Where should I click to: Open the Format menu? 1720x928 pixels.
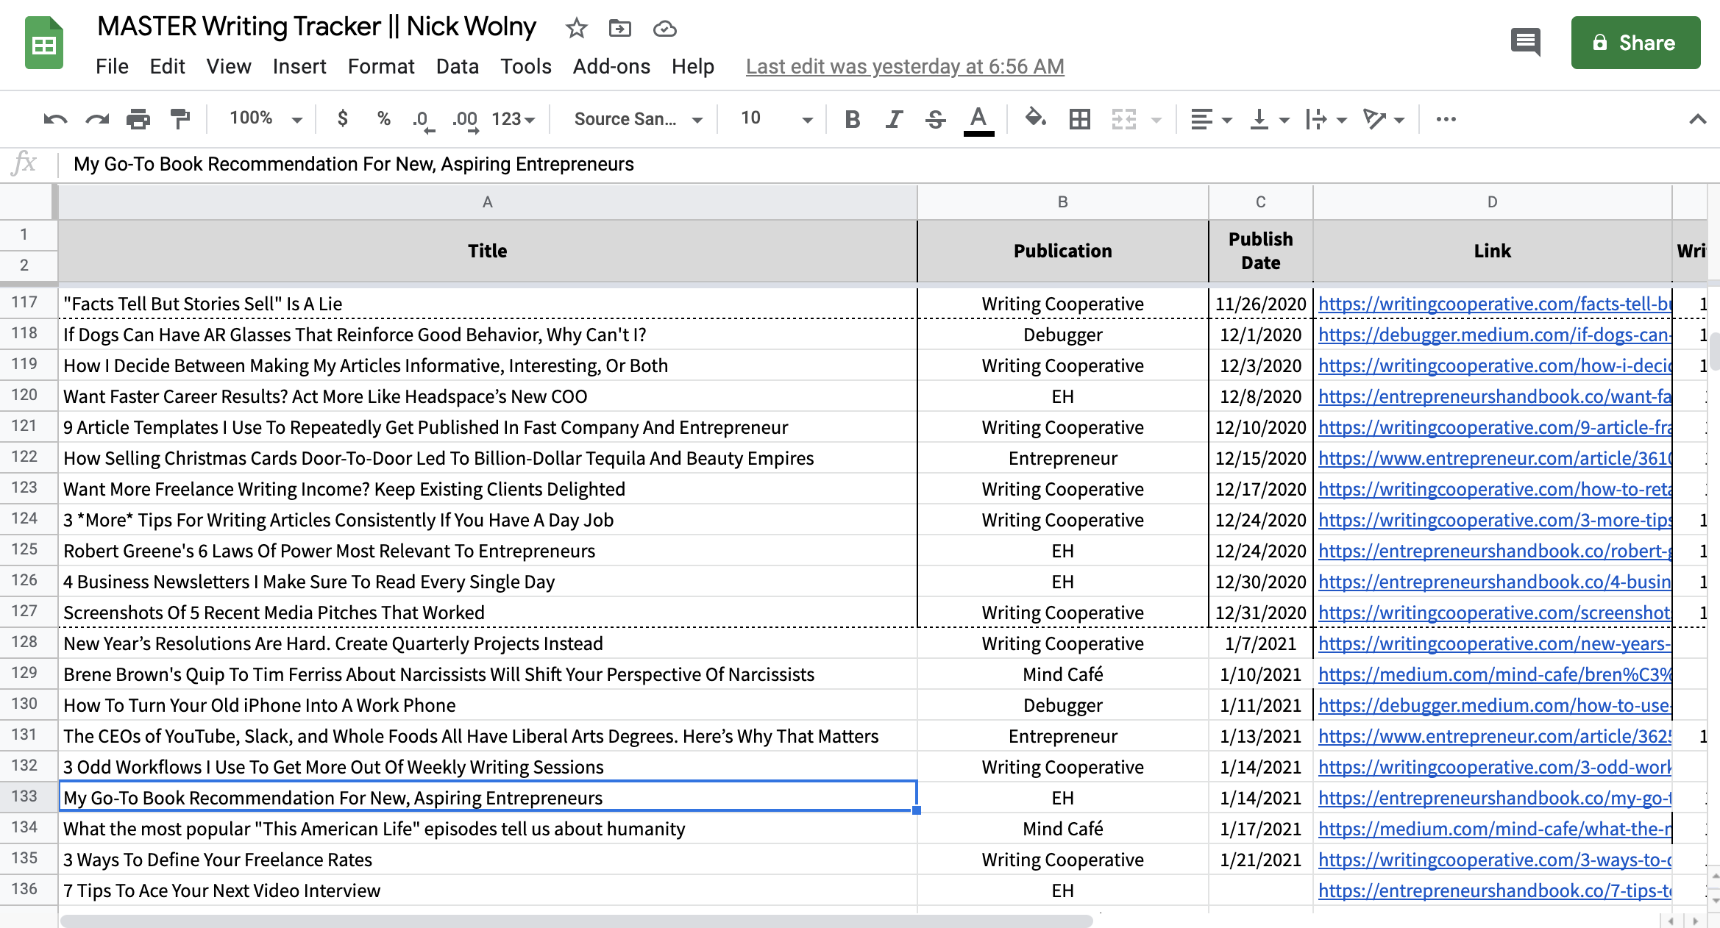click(381, 67)
